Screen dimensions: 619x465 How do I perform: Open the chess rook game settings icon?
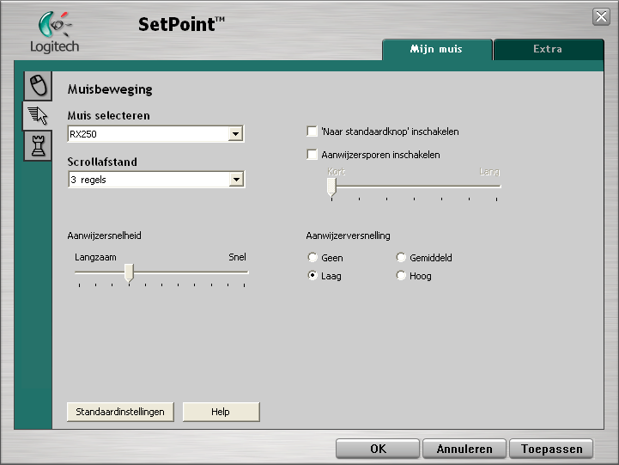click(39, 146)
